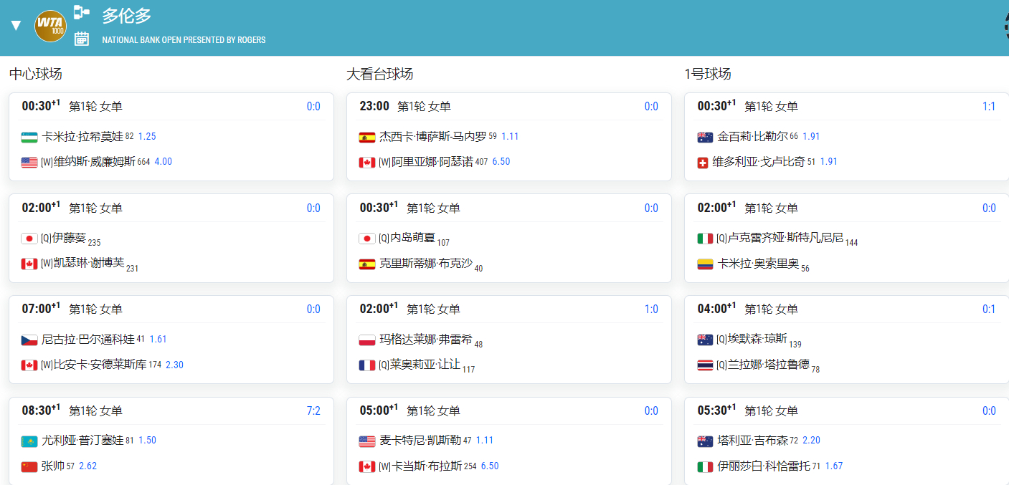Screen dimensions: 1009x485
Task: Open the tournament calendar schedule icon
Action: (x=82, y=39)
